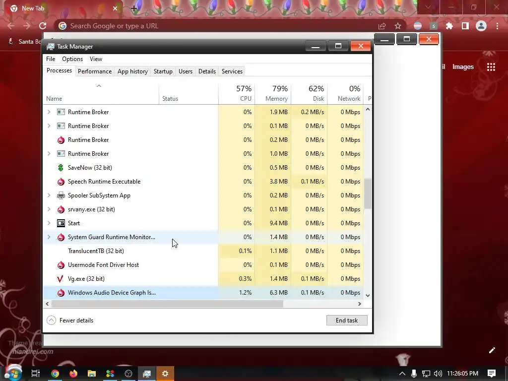The image size is (508, 381).
Task: Expand System Guard Runtime Monitor row
Action: [x=49, y=237]
